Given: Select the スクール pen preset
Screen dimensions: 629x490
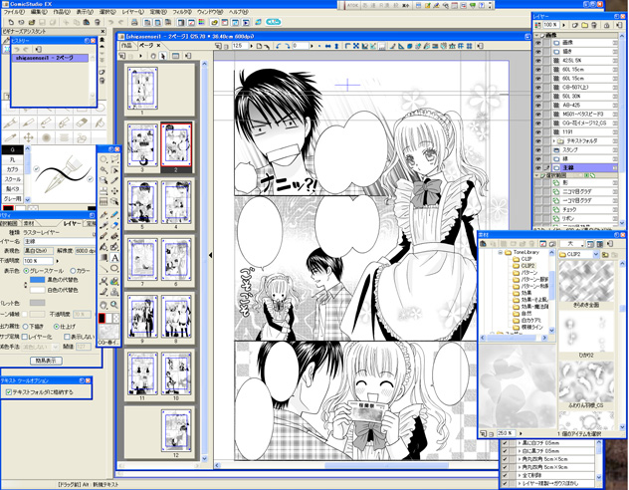Looking at the screenshot, I should [x=12, y=179].
